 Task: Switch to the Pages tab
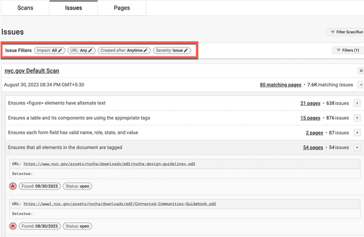click(122, 7)
